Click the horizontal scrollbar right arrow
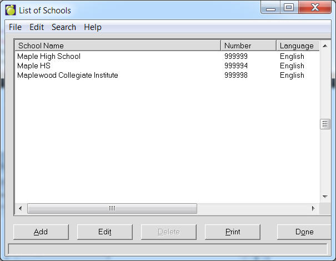The height and width of the screenshot is (261, 336). click(313, 208)
